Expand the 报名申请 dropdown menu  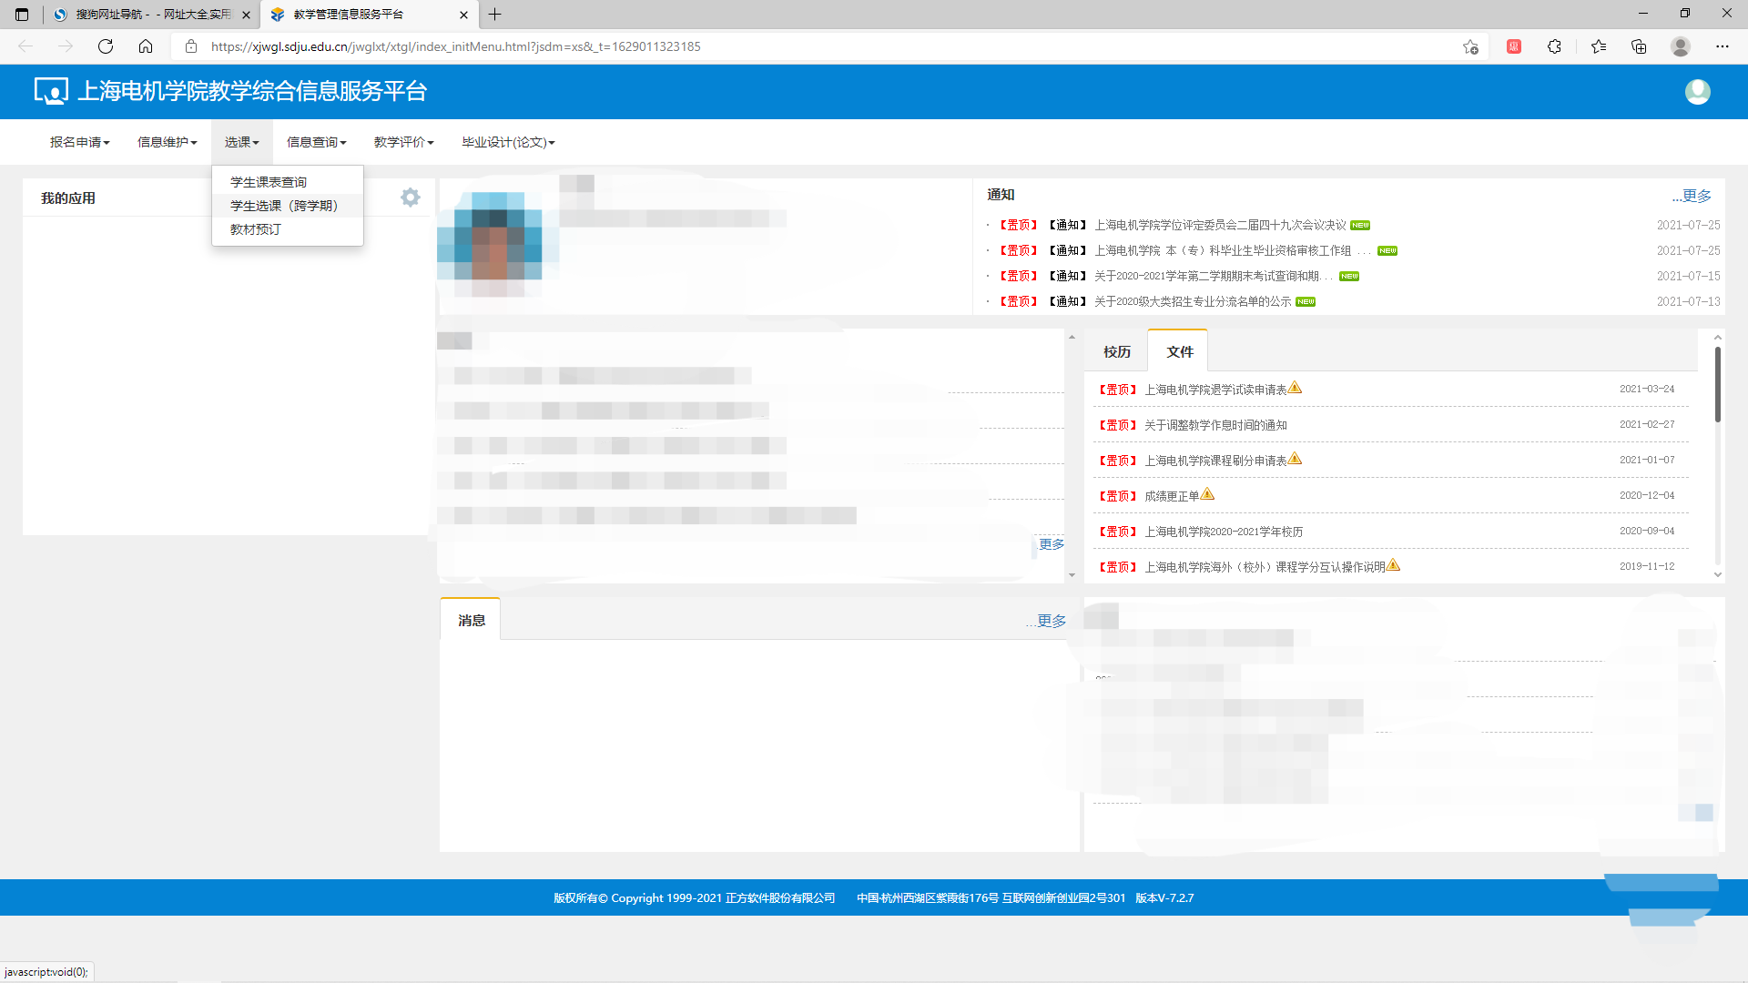tap(79, 142)
